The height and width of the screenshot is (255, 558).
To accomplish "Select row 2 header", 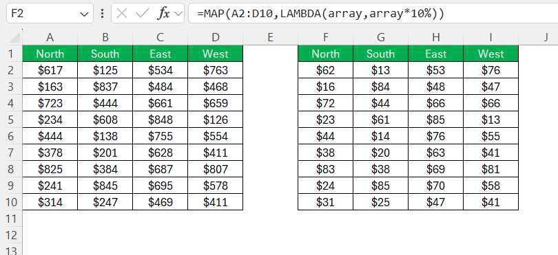I will click(x=12, y=70).
